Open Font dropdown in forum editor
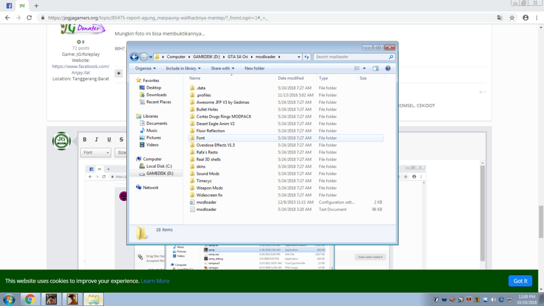544x306 pixels. [x=96, y=152]
